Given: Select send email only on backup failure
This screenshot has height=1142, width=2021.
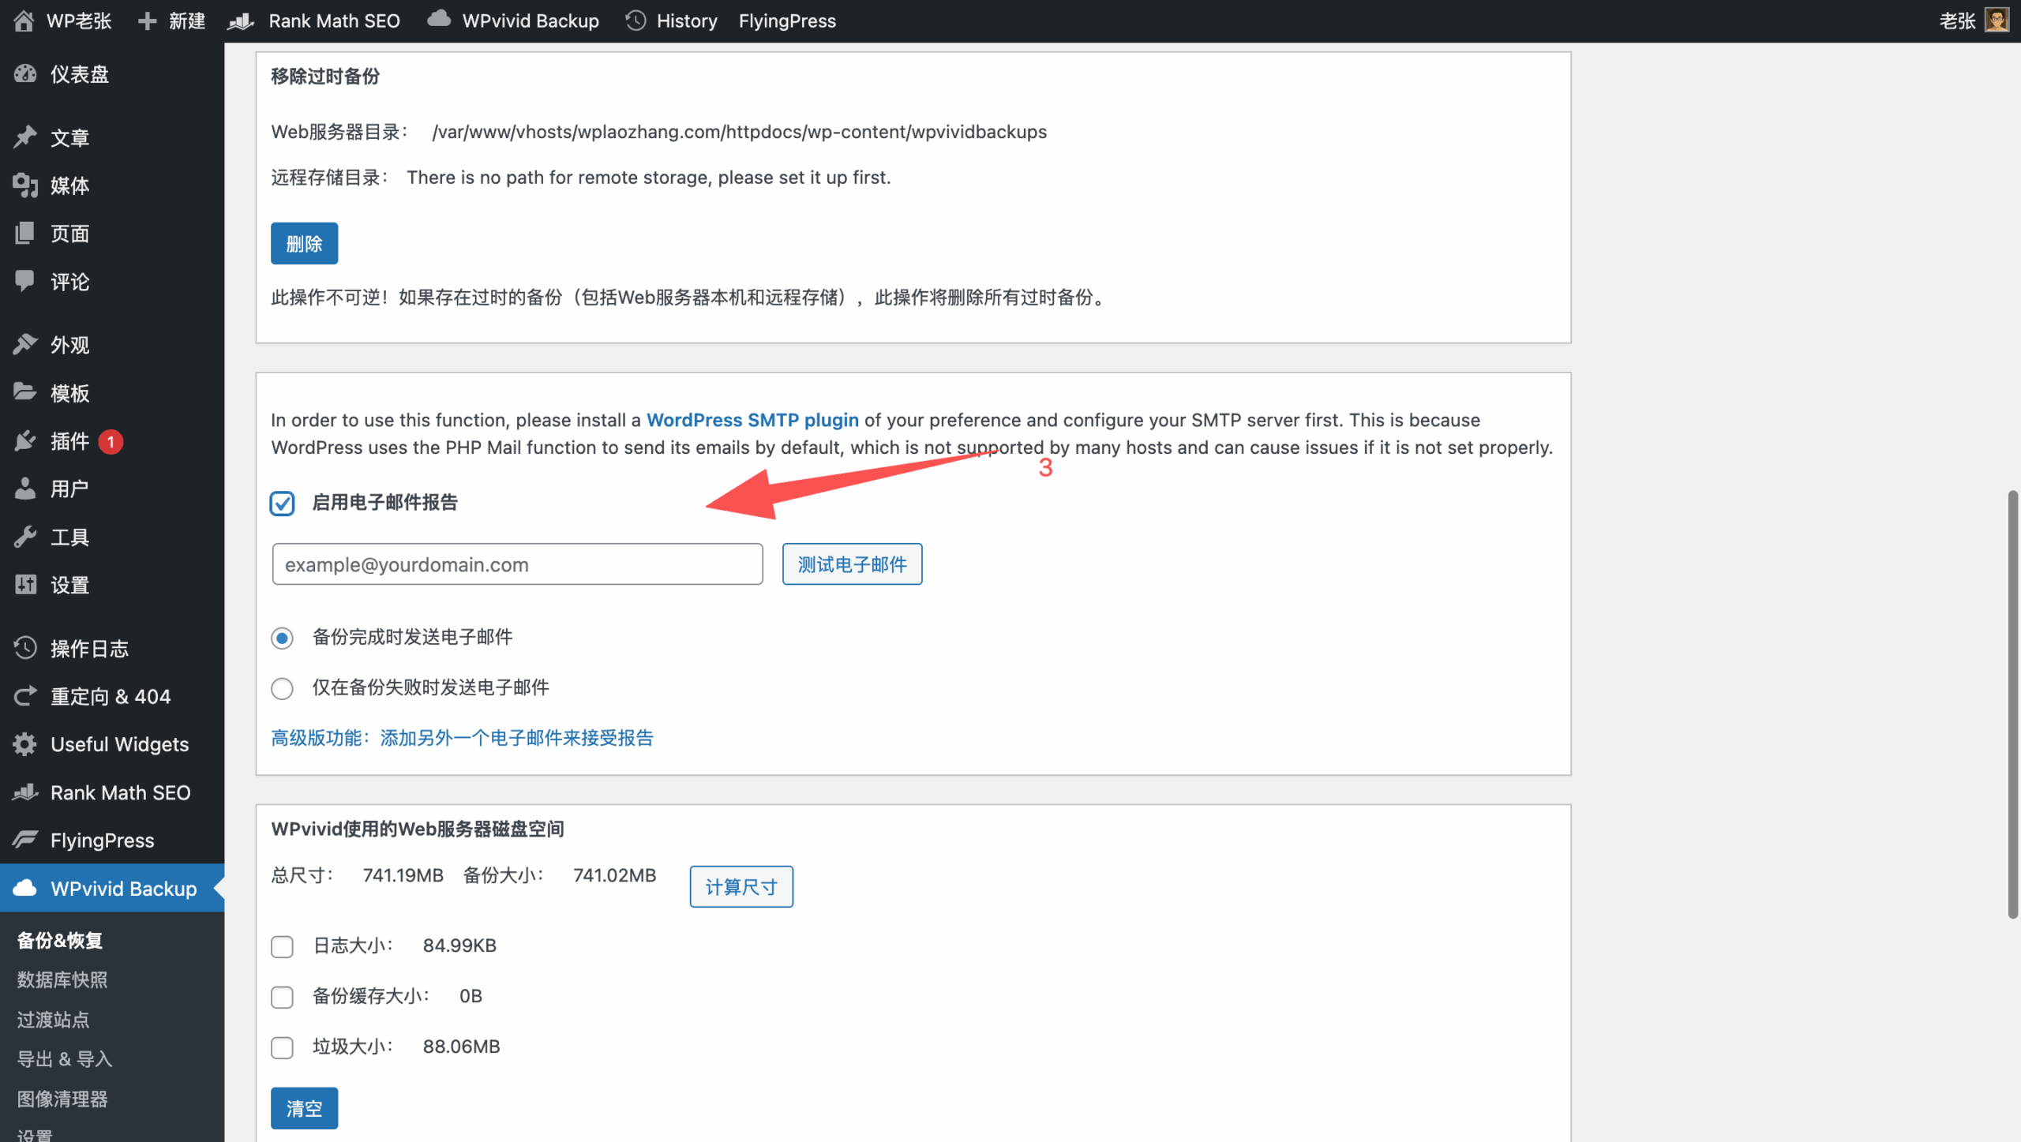Looking at the screenshot, I should click(x=282, y=688).
